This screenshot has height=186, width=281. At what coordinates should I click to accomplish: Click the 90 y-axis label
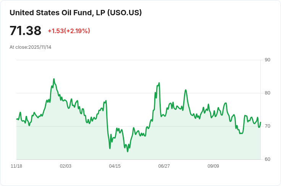click(267, 60)
